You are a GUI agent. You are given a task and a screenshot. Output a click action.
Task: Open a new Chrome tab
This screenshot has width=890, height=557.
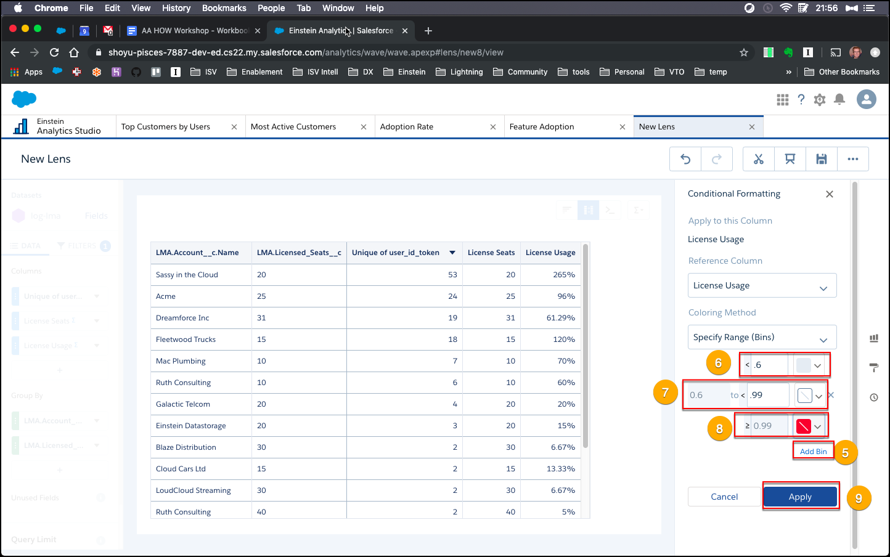[428, 31]
